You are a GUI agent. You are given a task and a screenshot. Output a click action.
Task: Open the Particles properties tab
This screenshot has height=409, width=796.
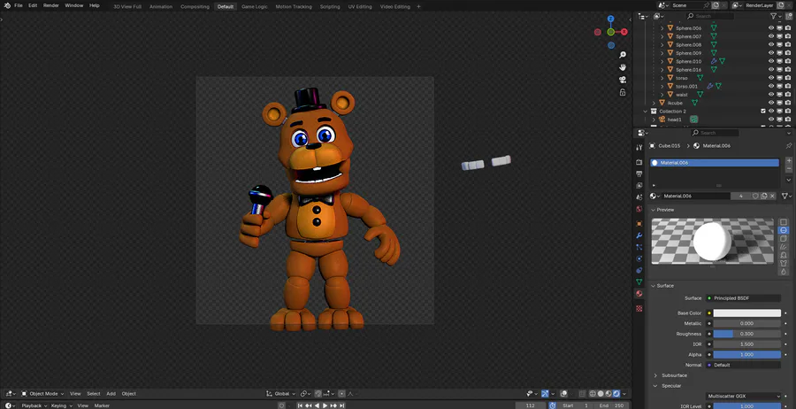click(639, 247)
